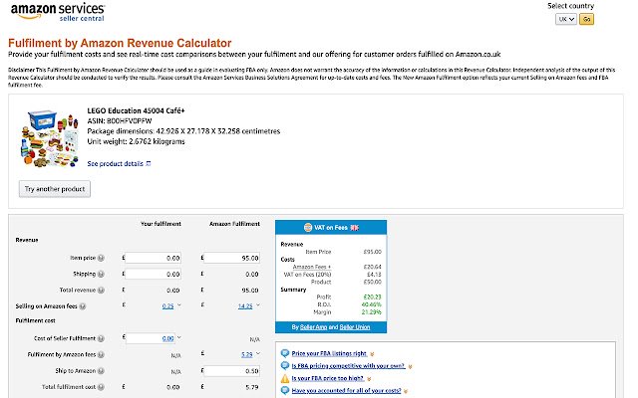Open the LEGO Education Café+ product image
The image size is (638, 398).
(49, 138)
